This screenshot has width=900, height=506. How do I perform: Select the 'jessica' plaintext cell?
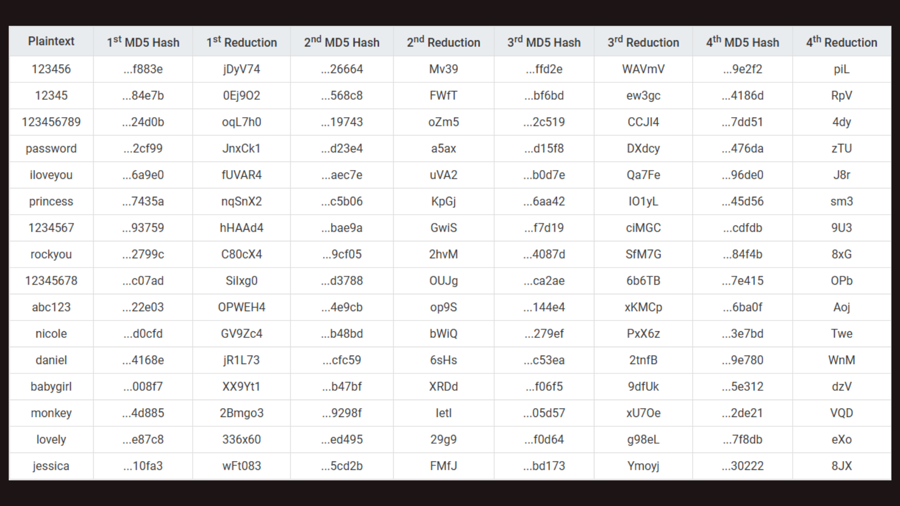[51, 466]
